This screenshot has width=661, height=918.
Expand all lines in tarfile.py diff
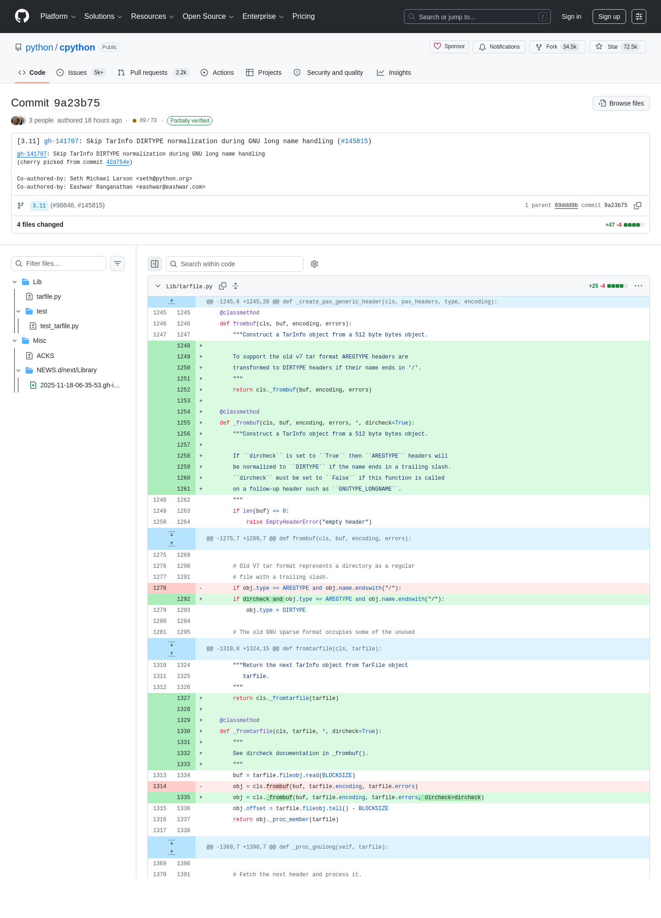pyautogui.click(x=235, y=286)
